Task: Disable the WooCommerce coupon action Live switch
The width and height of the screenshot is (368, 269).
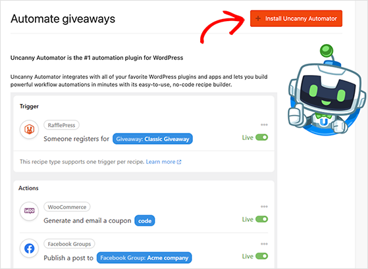Action: (261, 219)
